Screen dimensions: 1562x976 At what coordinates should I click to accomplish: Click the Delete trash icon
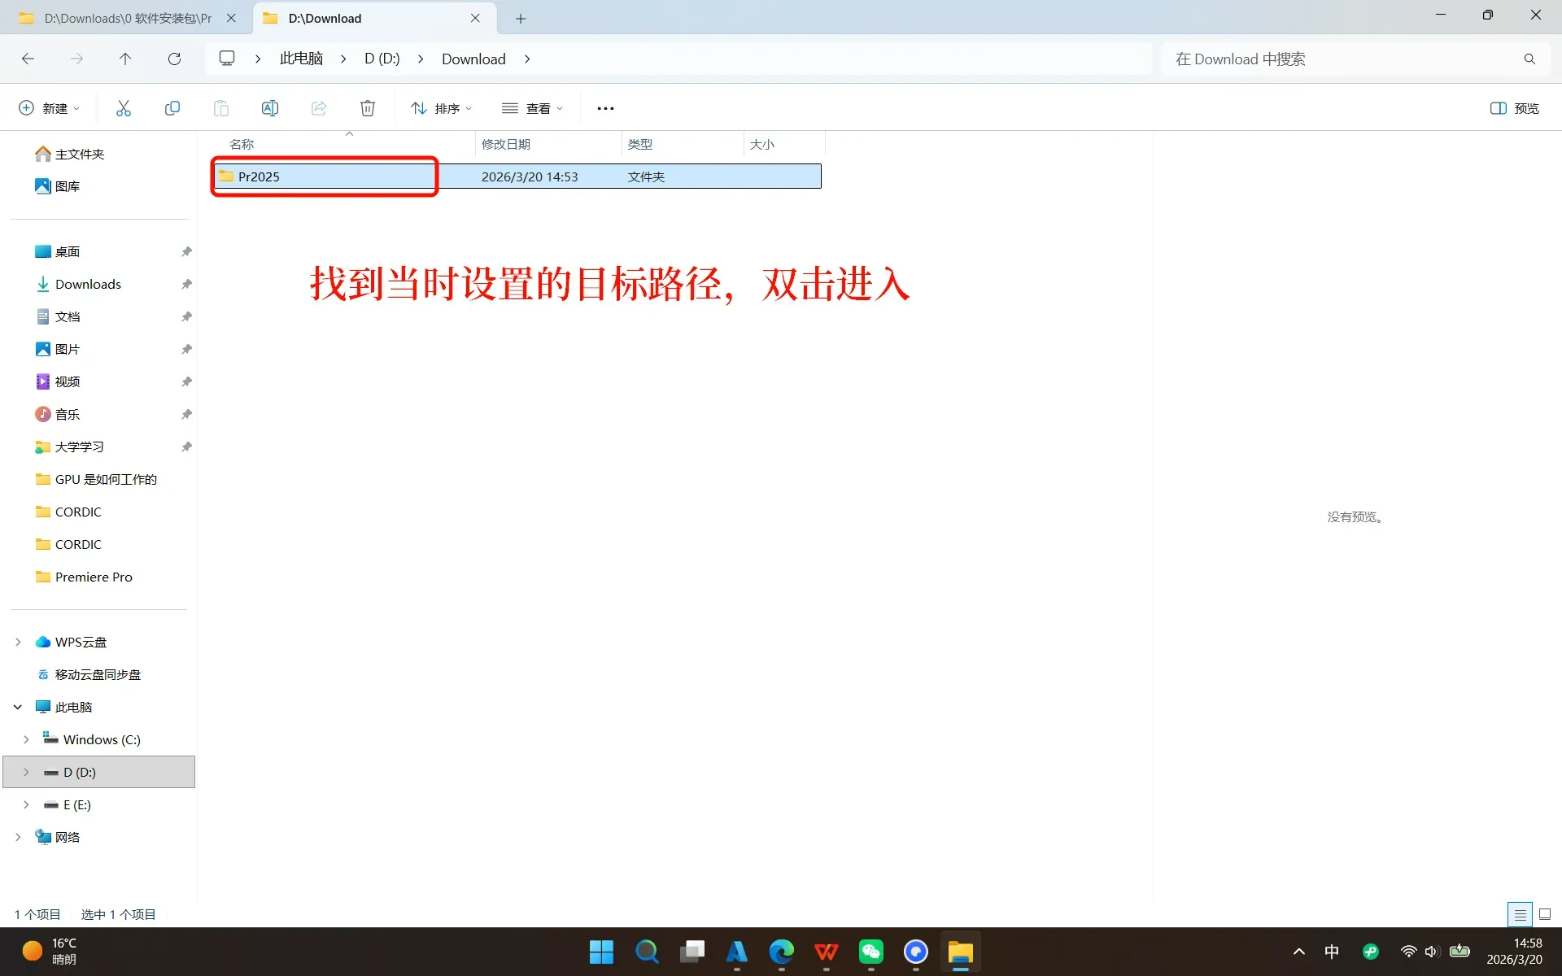click(x=368, y=108)
